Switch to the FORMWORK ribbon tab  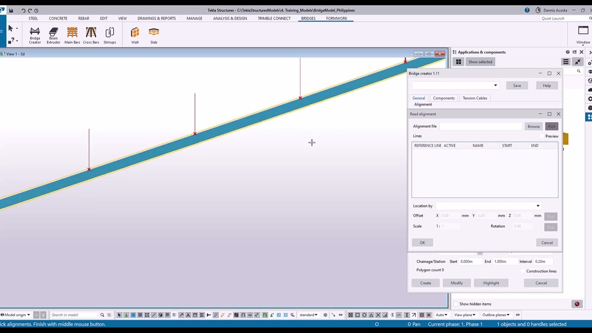[337, 18]
